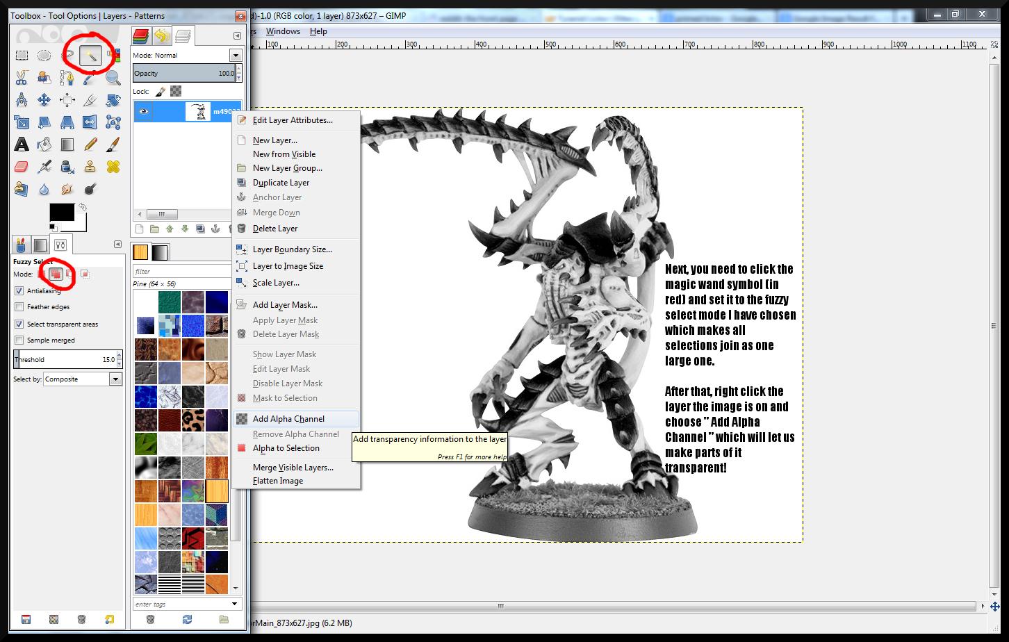
Task: Select the Bucket Fill tool
Action: [44, 145]
